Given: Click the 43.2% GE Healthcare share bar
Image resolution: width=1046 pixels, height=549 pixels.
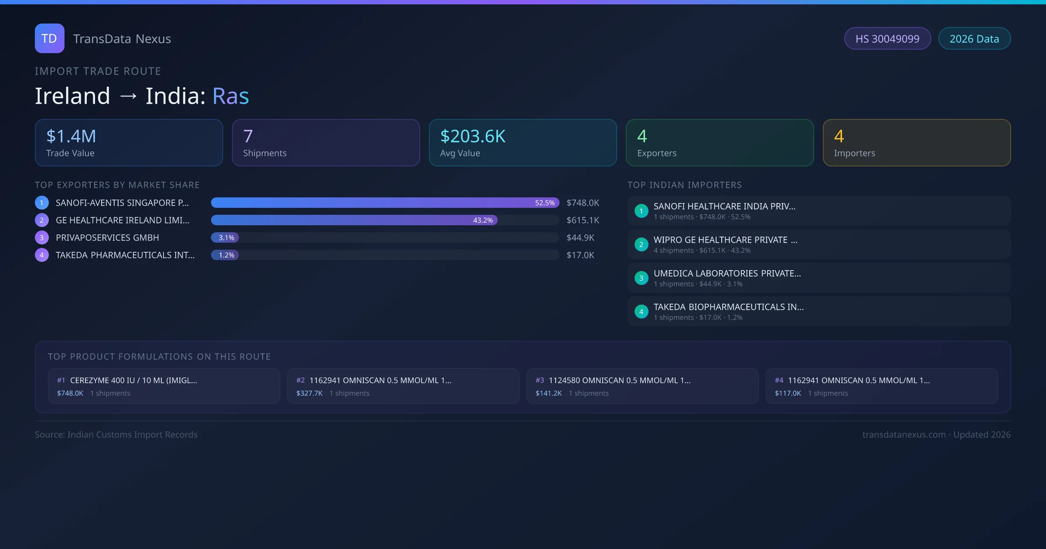Looking at the screenshot, I should pos(354,220).
